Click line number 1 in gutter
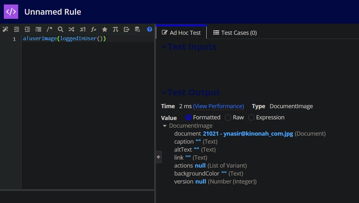 pos(14,39)
